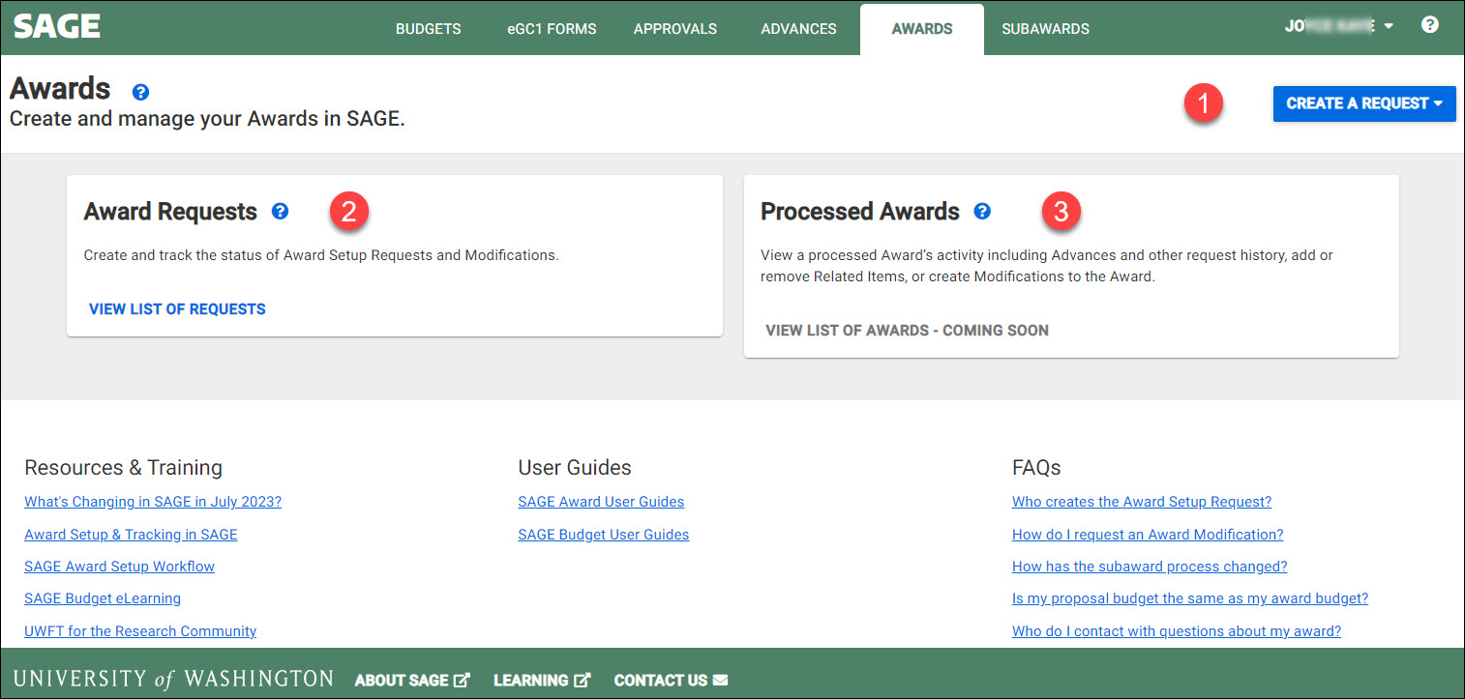
Task: Click the SAGE logo
Action: point(55,27)
